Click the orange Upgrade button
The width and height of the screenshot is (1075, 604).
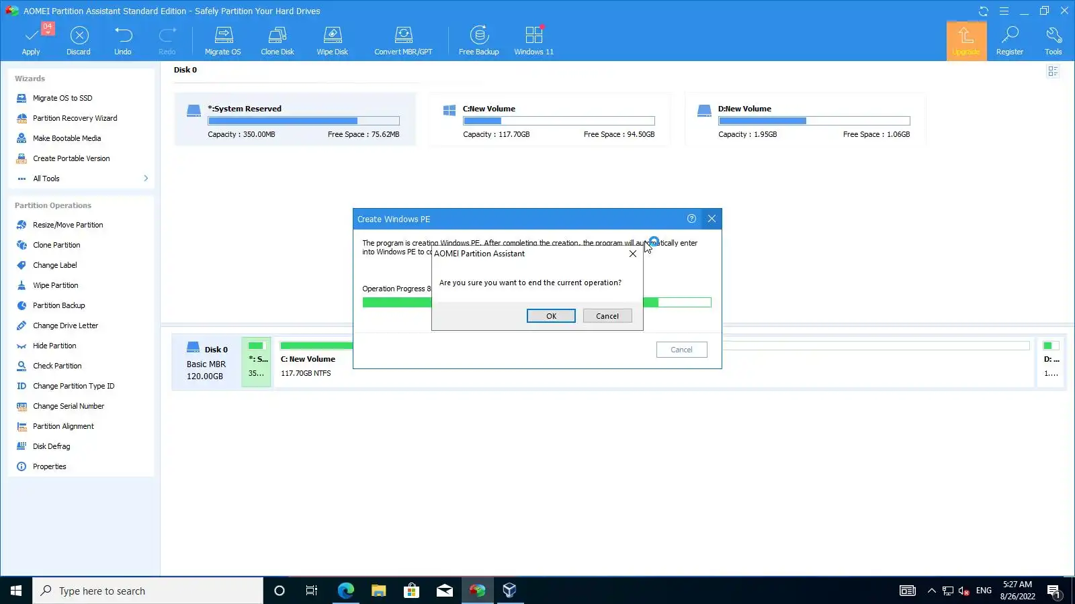[x=966, y=41]
